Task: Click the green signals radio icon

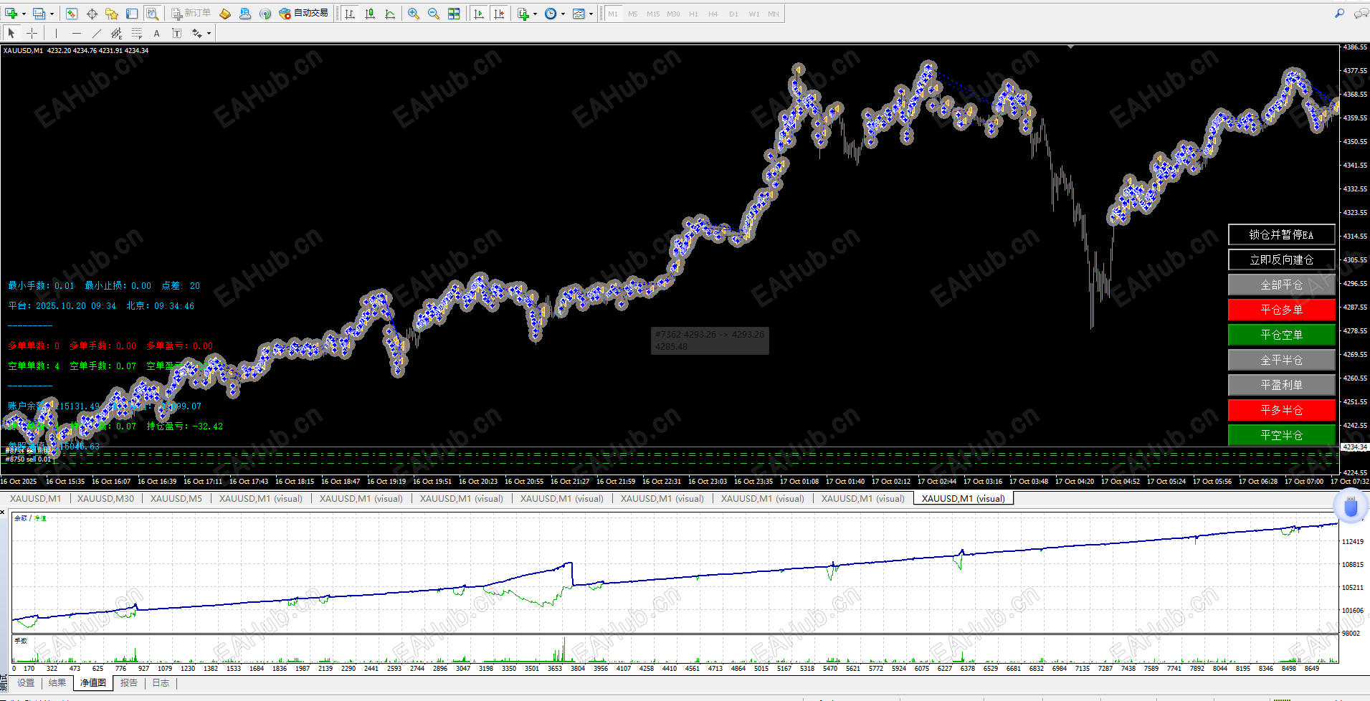Action: [265, 14]
